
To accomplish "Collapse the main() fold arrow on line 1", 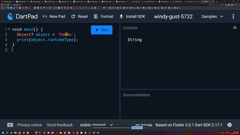I will (9, 29).
